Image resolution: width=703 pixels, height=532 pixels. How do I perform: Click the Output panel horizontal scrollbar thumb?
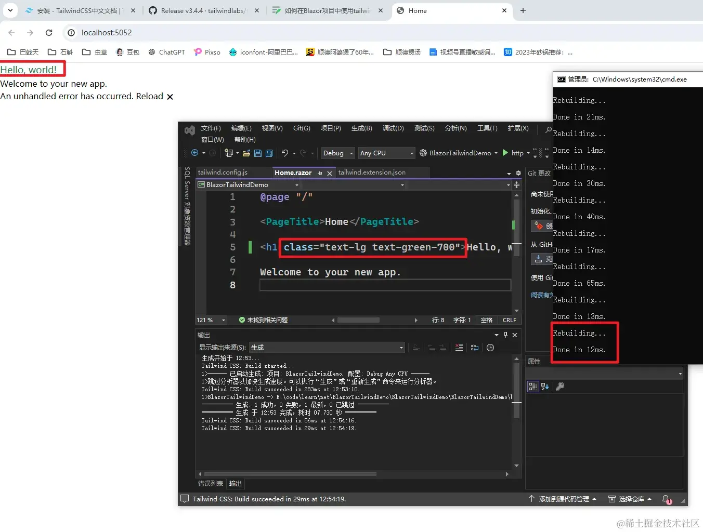click(x=290, y=474)
